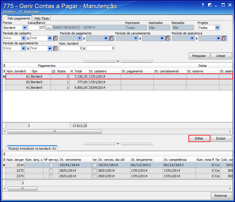Open the Projeto dropdown showing Todos

click(x=217, y=28)
